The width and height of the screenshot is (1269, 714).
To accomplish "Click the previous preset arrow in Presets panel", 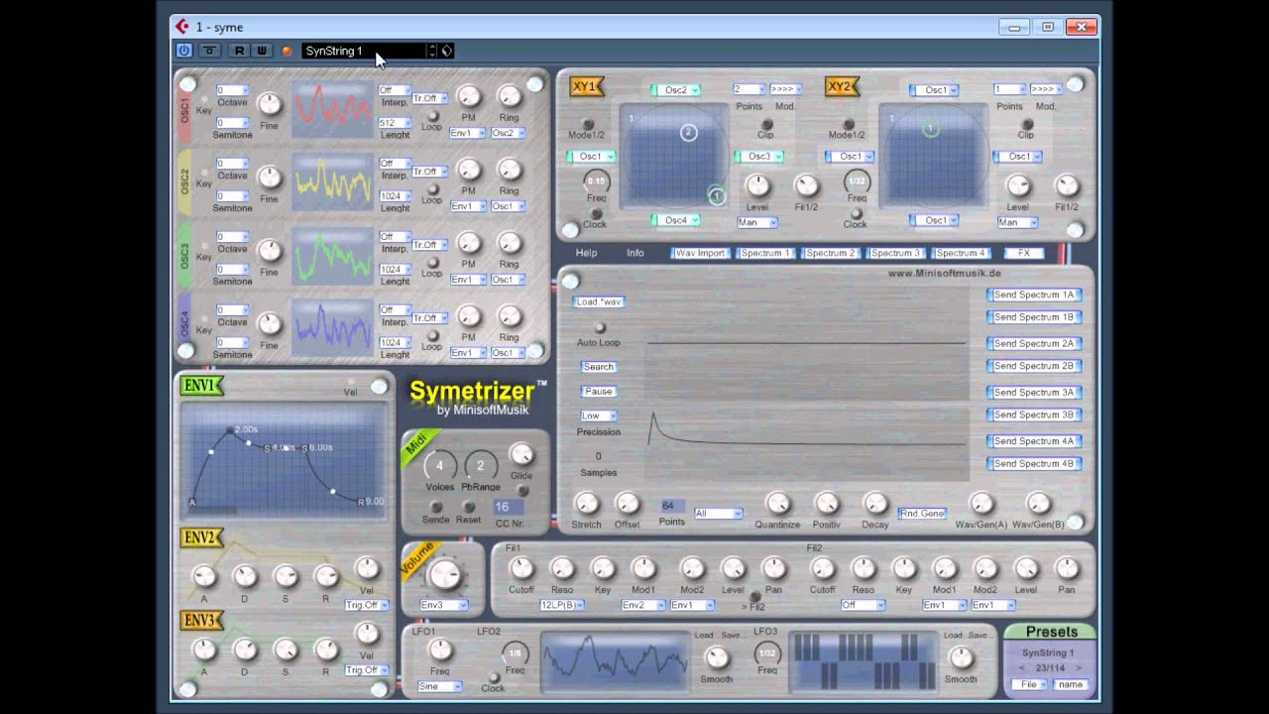I will click(1023, 668).
